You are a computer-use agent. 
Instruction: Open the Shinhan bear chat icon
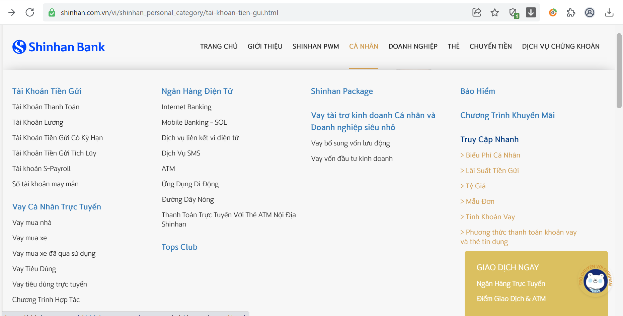point(595,281)
